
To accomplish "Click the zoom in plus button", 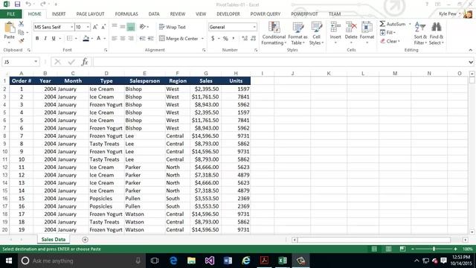I will coord(455,249).
